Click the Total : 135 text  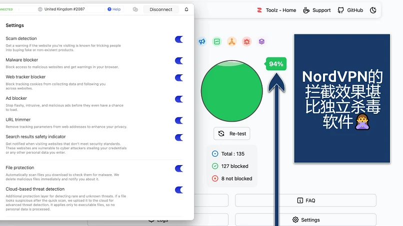pos(233,154)
